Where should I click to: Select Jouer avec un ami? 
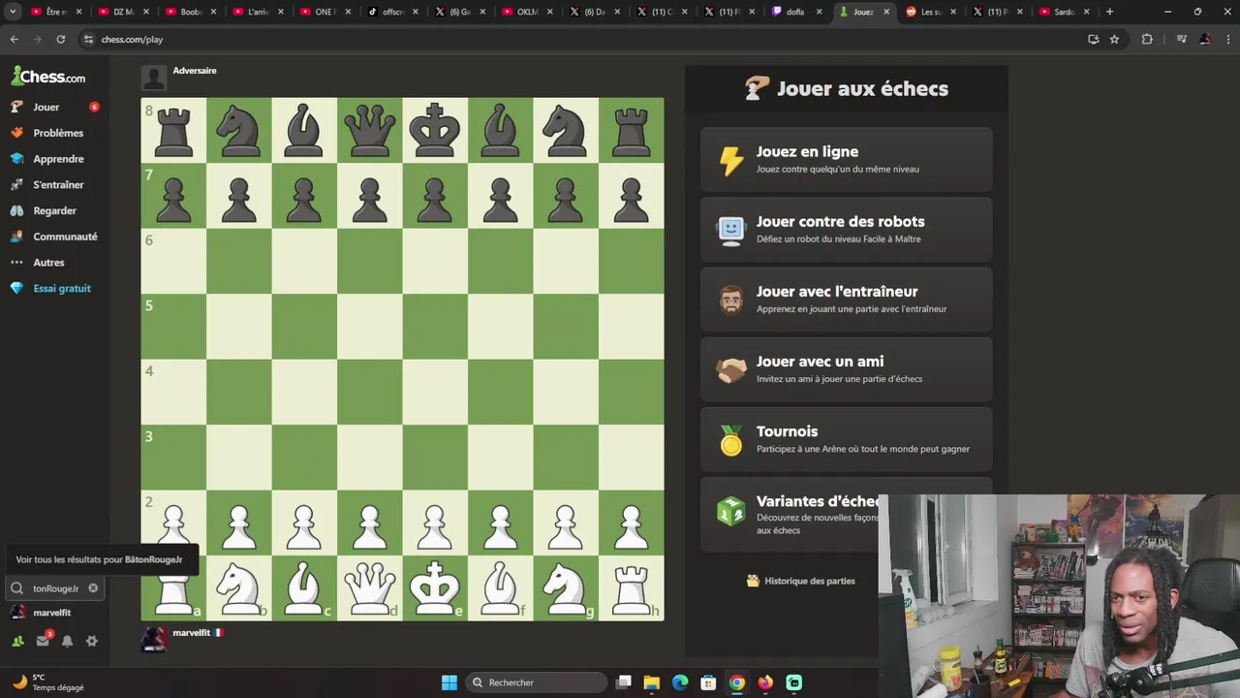point(847,369)
